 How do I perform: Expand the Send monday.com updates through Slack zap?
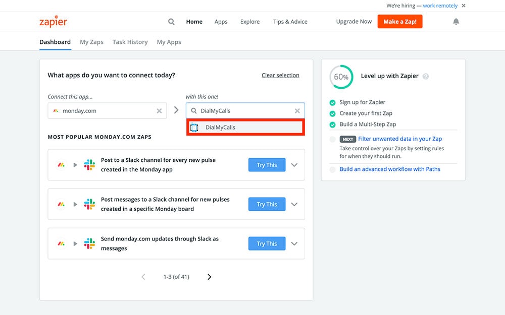[294, 243]
